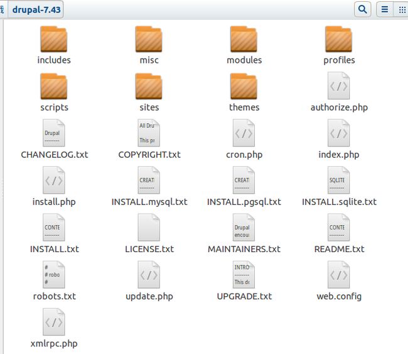Image resolution: width=408 pixels, height=354 pixels.
Task: Click the CHANGELOG.txt file name
Action: point(55,155)
